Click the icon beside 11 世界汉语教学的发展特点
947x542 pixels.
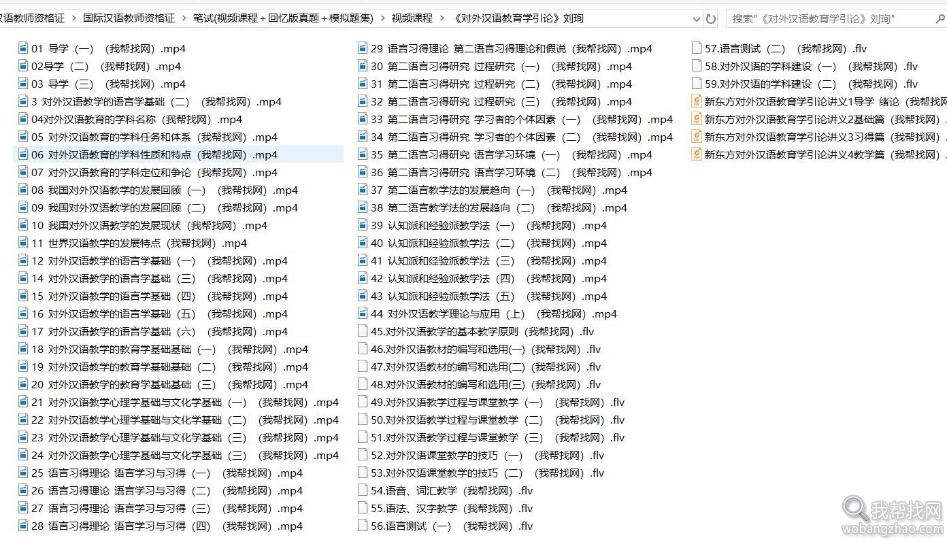(x=23, y=243)
